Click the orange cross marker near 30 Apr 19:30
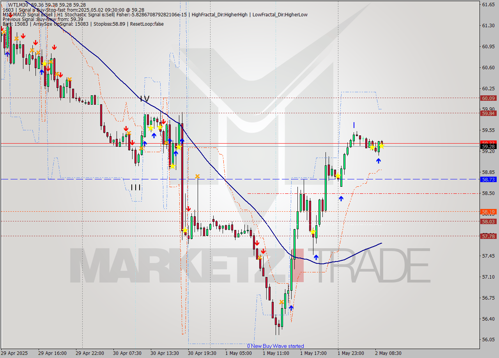 pos(197,176)
